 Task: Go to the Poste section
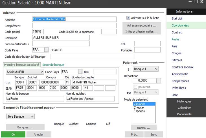tap(175, 39)
